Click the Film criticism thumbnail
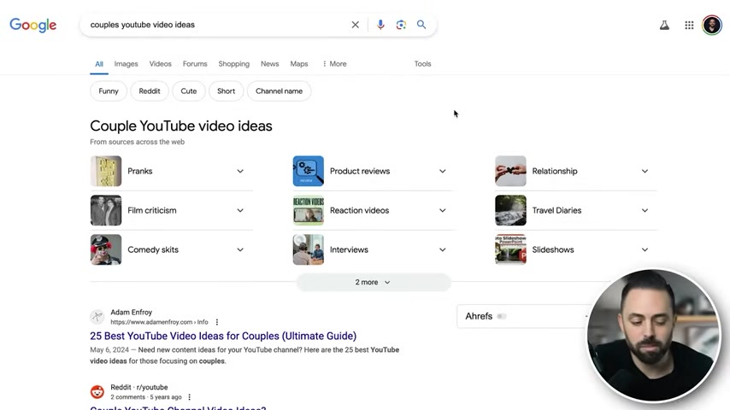The width and height of the screenshot is (730, 410). (x=106, y=210)
